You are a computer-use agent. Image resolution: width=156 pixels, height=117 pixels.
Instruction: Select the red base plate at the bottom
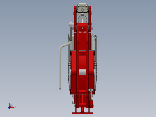tap(82, 113)
